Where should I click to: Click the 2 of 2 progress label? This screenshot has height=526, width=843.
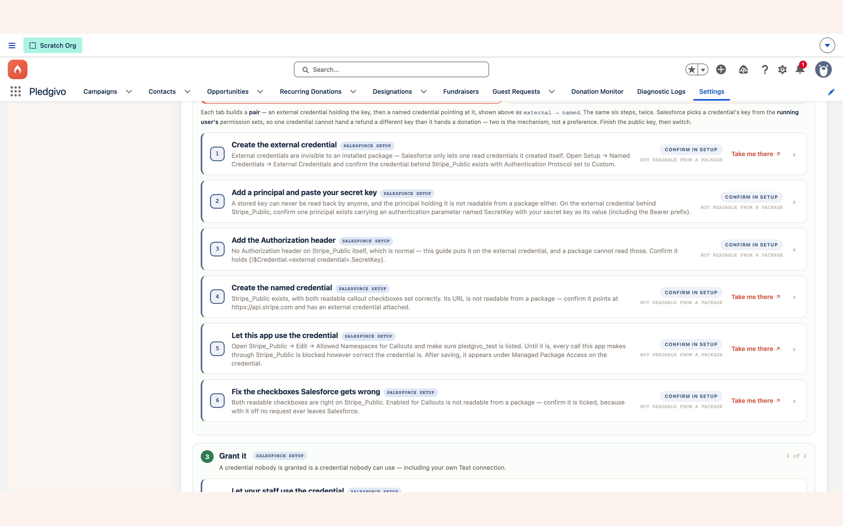coord(796,456)
